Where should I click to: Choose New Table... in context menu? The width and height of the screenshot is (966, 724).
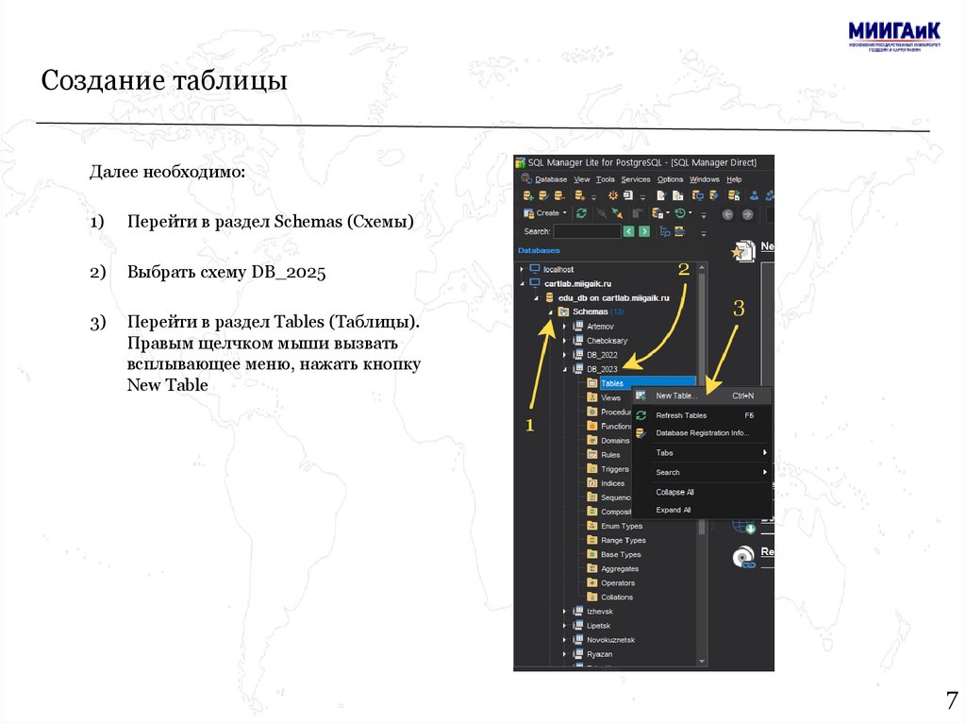coord(702,396)
